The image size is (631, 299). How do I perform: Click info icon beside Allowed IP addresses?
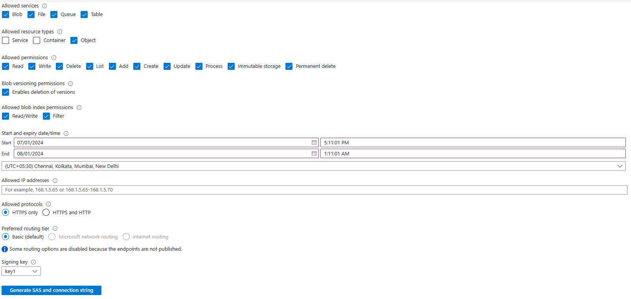pyautogui.click(x=55, y=180)
